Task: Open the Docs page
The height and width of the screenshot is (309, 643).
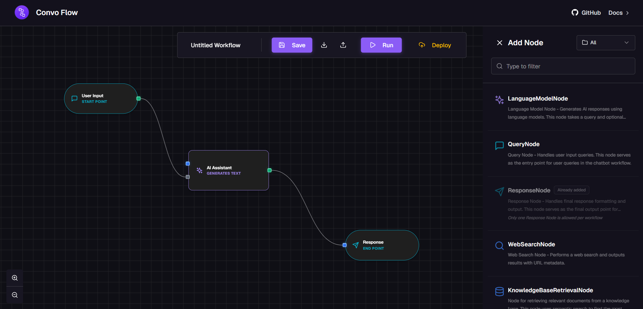Action: pos(616,13)
